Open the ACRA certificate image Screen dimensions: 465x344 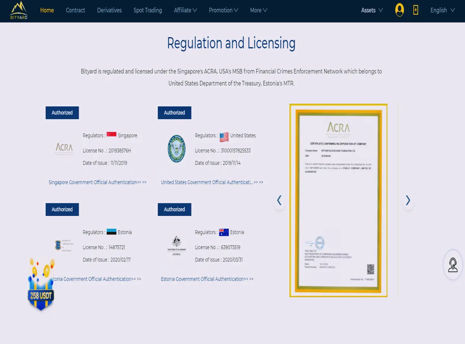[338, 200]
